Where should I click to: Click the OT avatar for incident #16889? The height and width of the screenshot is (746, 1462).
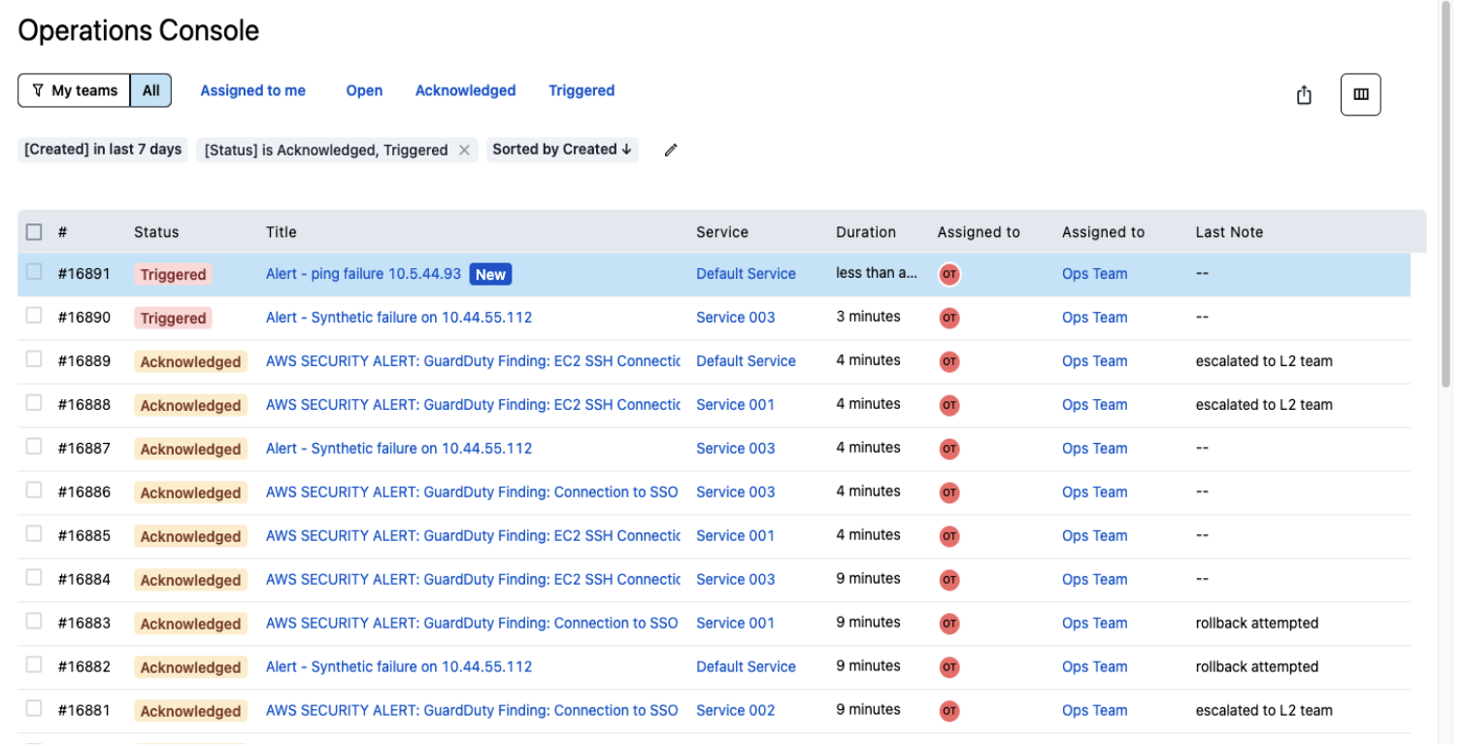pos(949,361)
